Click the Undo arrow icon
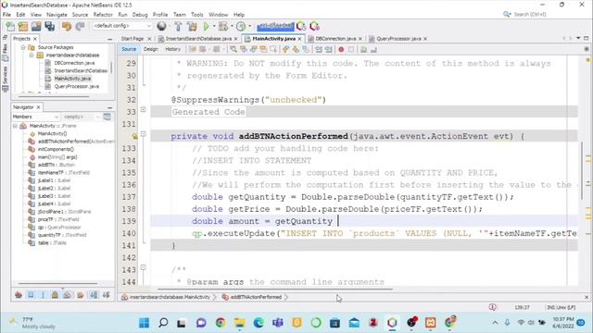 [x=67, y=27]
